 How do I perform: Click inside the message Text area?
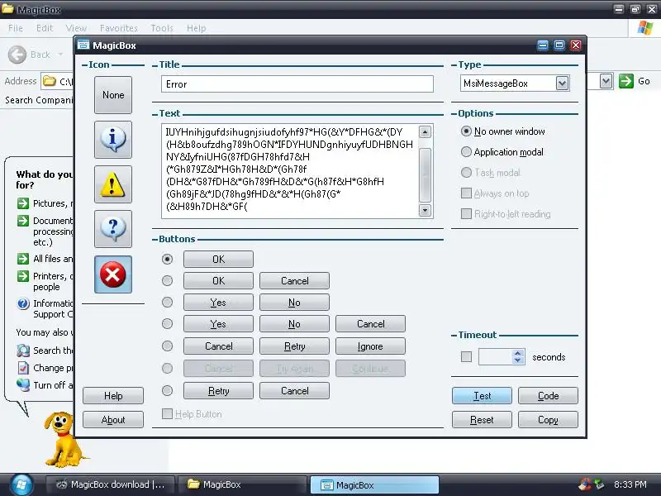(291, 171)
